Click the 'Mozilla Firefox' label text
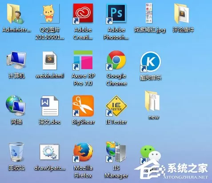212x183 pixels. (83, 171)
